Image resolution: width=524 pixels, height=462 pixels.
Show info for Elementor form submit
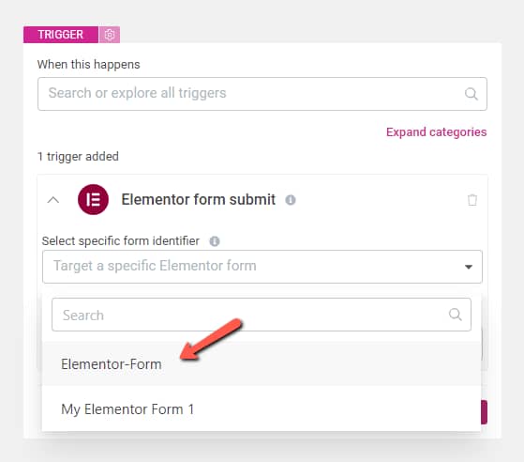(x=290, y=200)
